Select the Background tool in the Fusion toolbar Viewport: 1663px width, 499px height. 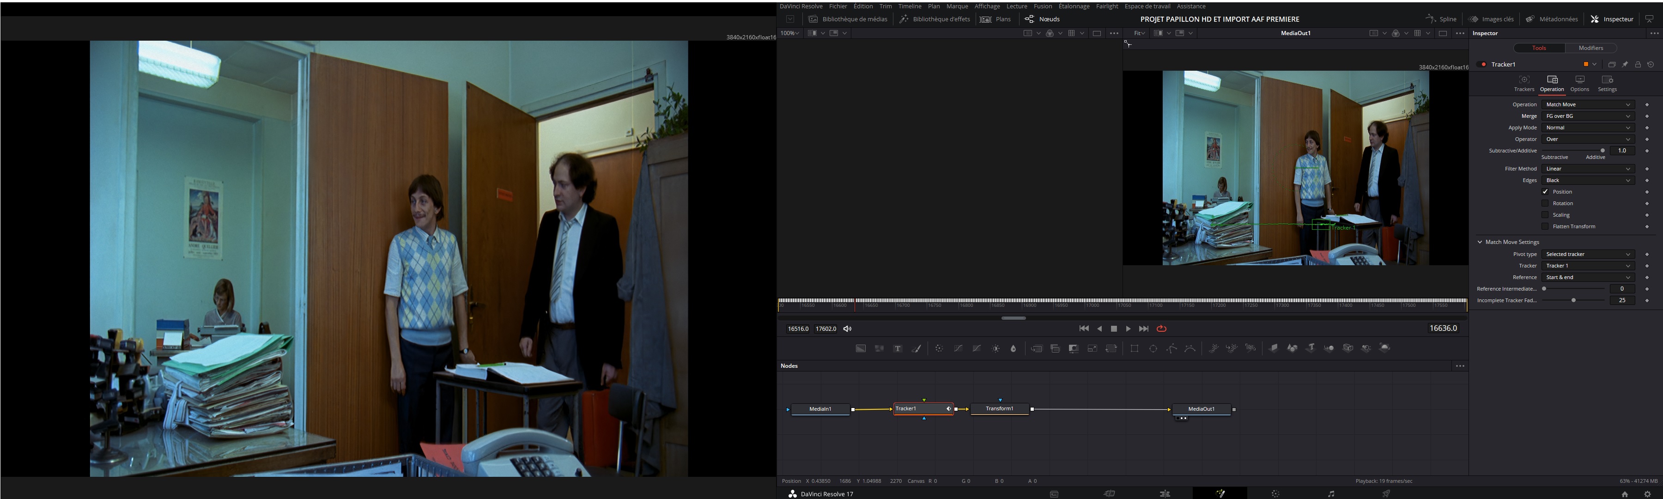861,348
